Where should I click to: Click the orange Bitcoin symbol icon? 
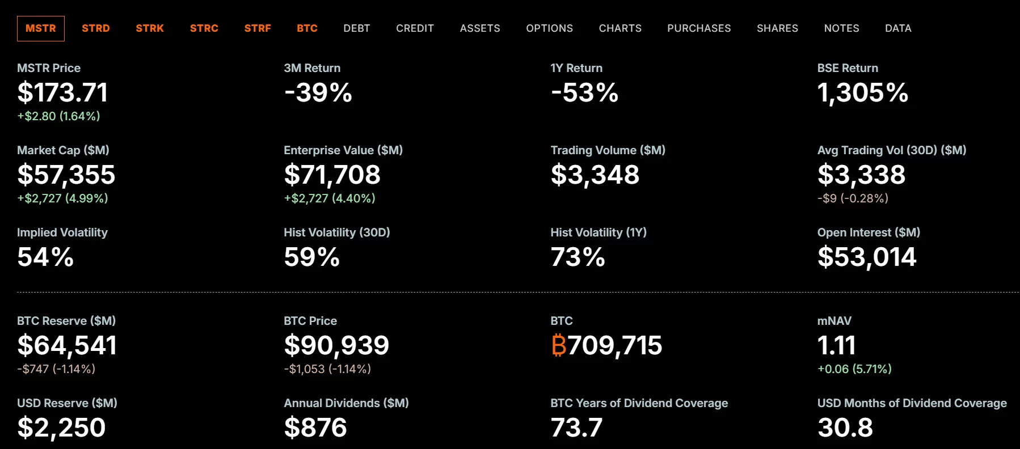tap(559, 345)
